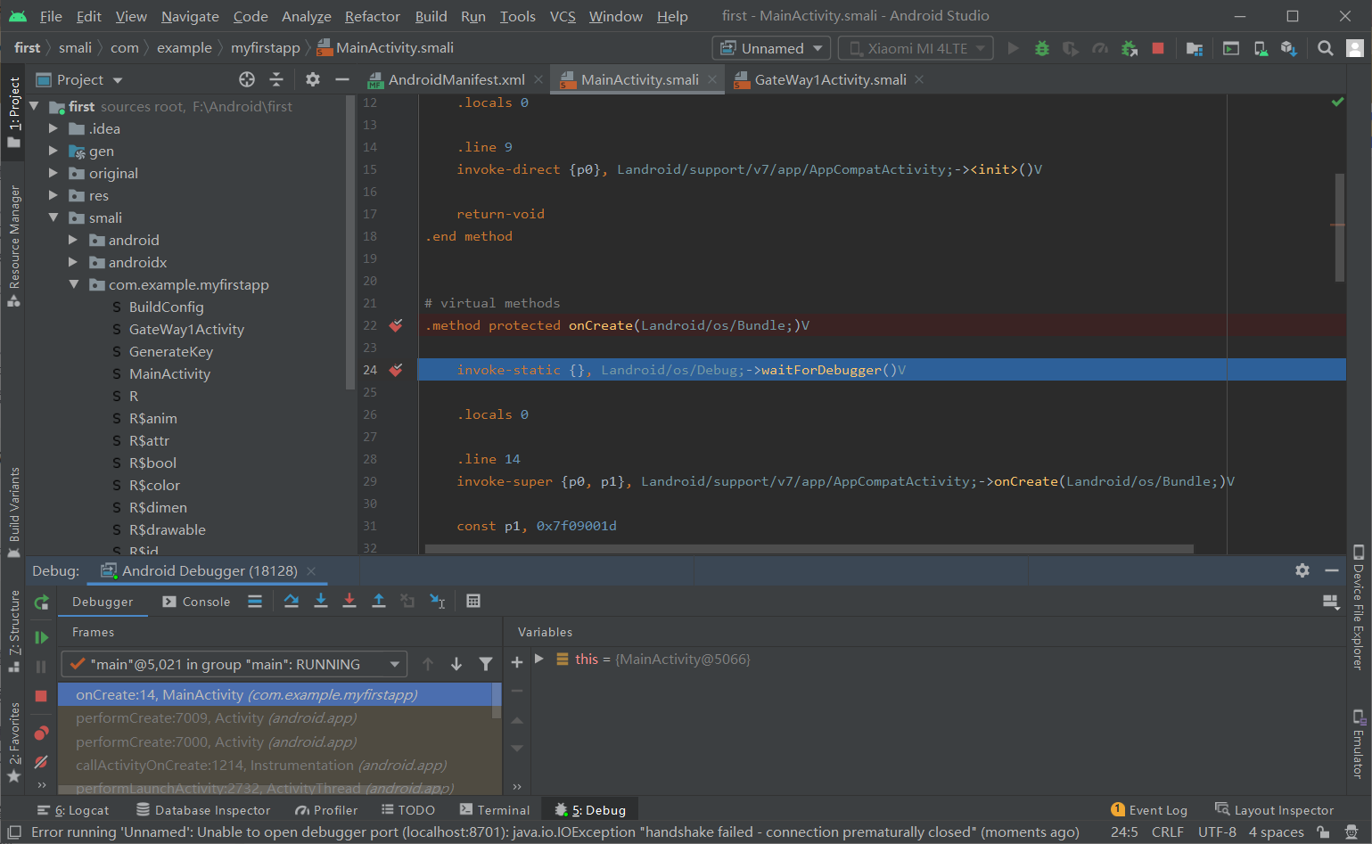Open Layout Inspector
The height and width of the screenshot is (844, 1372).
(x=1275, y=810)
